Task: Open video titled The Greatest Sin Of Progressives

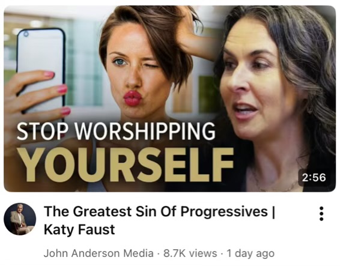Action: [x=160, y=211]
